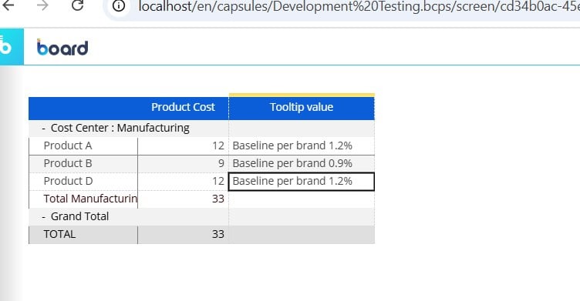Click the Board logo
Screen dimensions: 580x301
(62, 47)
